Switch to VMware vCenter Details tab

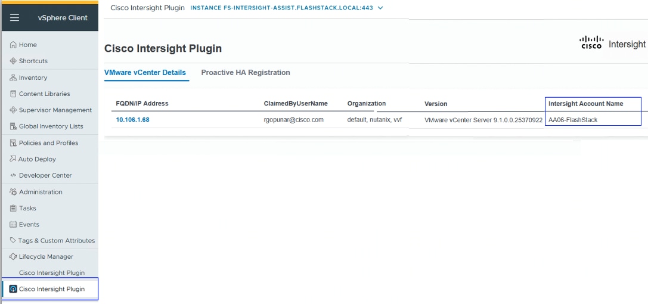pyautogui.click(x=145, y=73)
